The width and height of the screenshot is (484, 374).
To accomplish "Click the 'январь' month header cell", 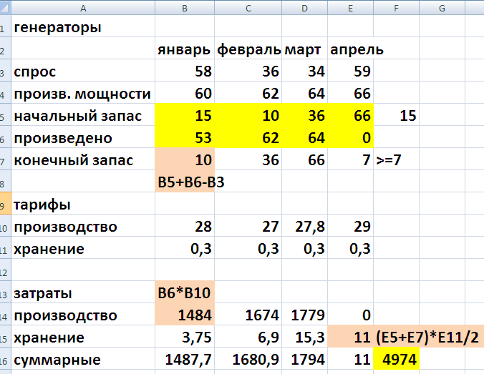I will click(x=185, y=49).
